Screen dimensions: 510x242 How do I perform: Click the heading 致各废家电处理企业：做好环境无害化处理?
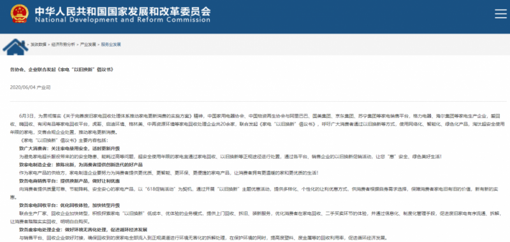coord(83,230)
